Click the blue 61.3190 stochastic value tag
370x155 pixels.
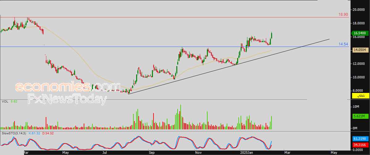(x=360, y=139)
